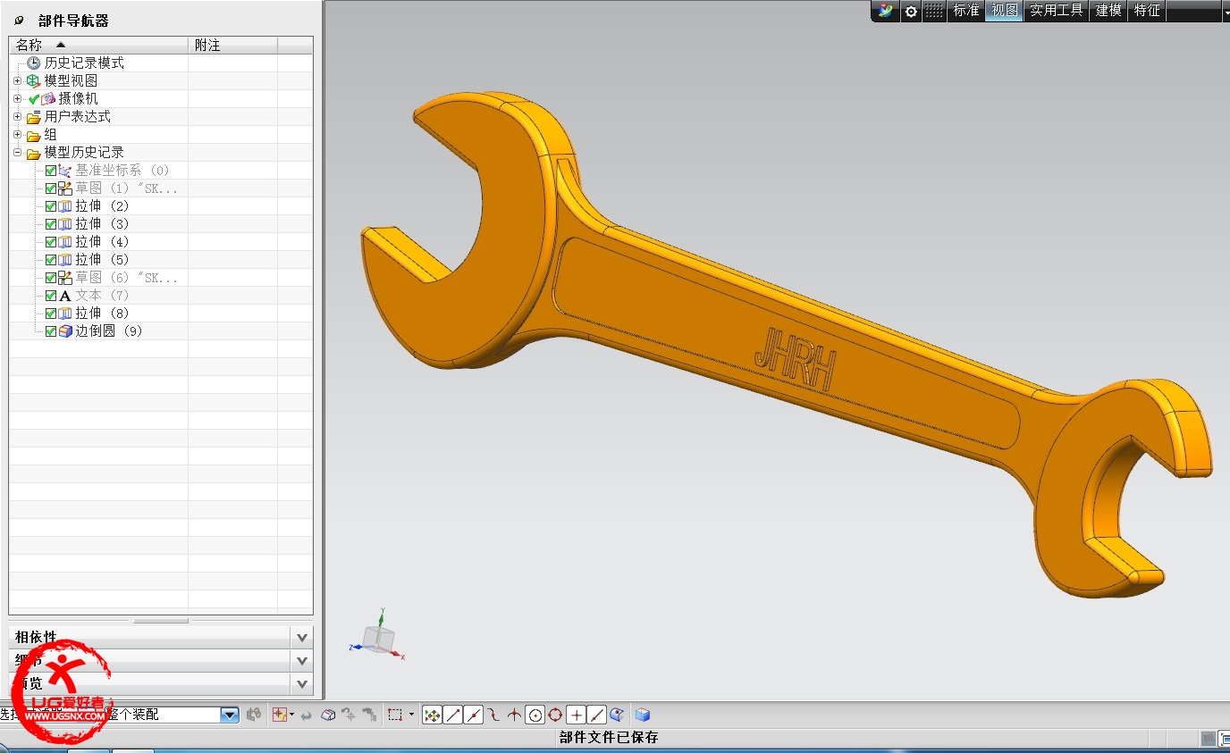Toggle point on curve snap icon
This screenshot has width=1230, height=753.
[x=597, y=715]
